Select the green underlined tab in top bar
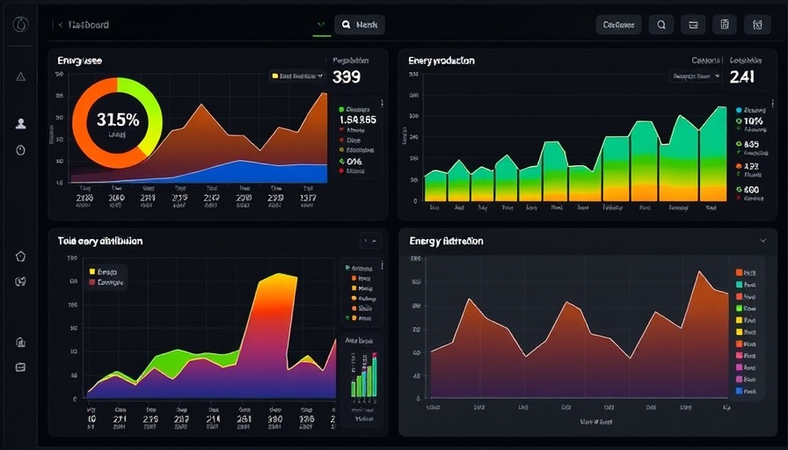788x450 pixels. 321,25
